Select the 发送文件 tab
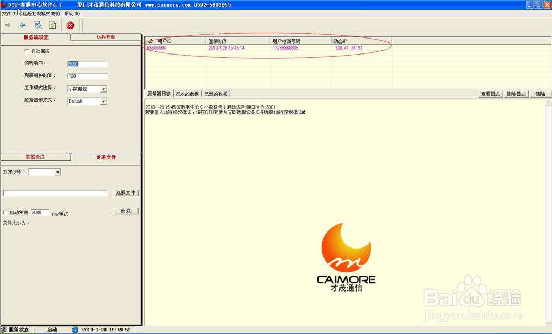This screenshot has width=552, height=334. [106, 157]
